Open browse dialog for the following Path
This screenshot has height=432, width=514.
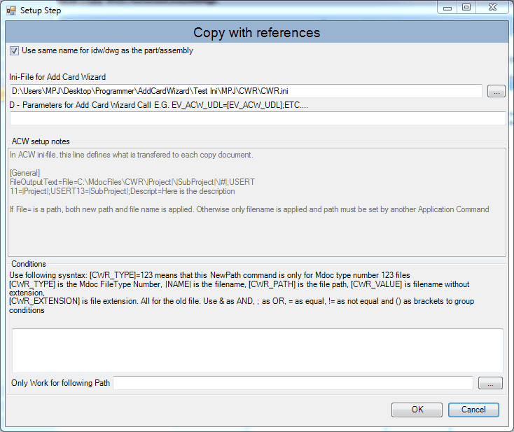coord(490,383)
